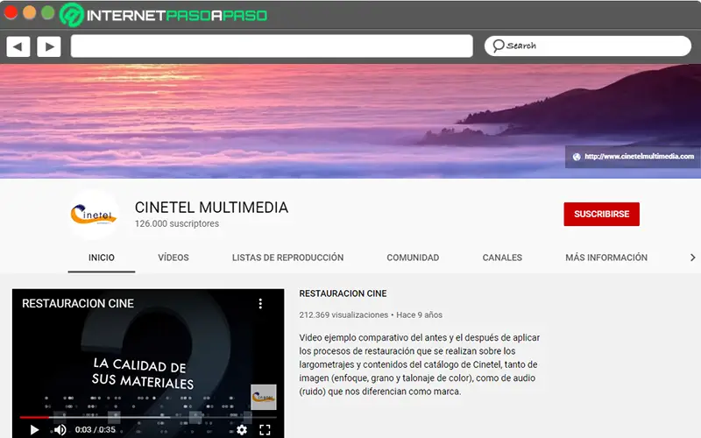Seek on the video progress bar
This screenshot has width=701, height=438.
(148, 417)
